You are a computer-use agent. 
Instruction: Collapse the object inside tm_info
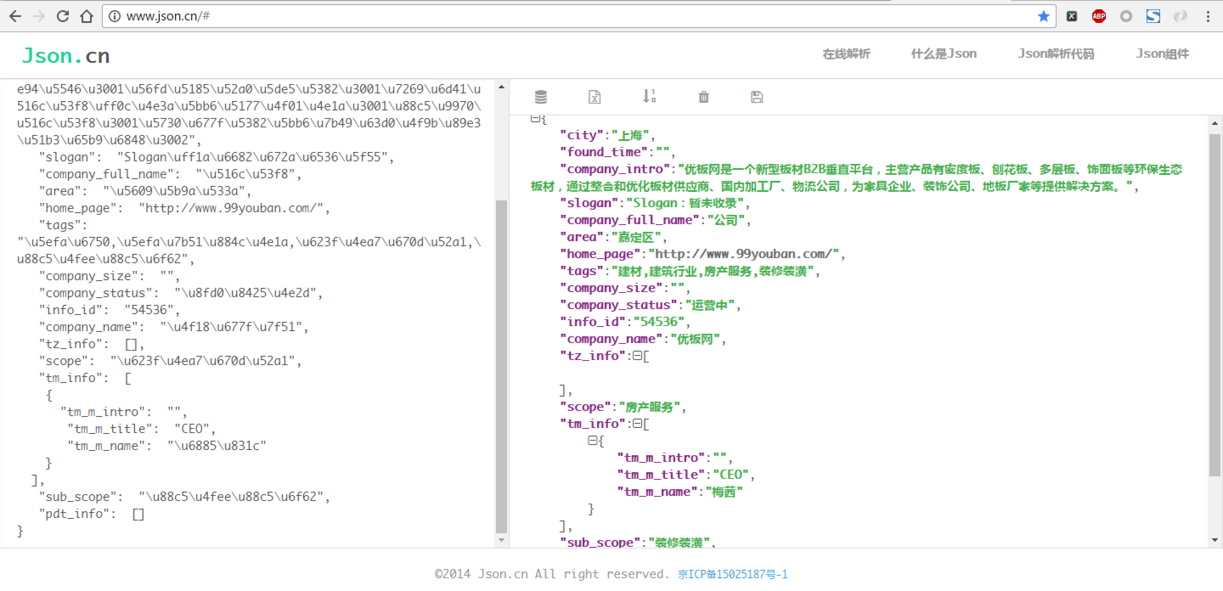pyautogui.click(x=592, y=441)
